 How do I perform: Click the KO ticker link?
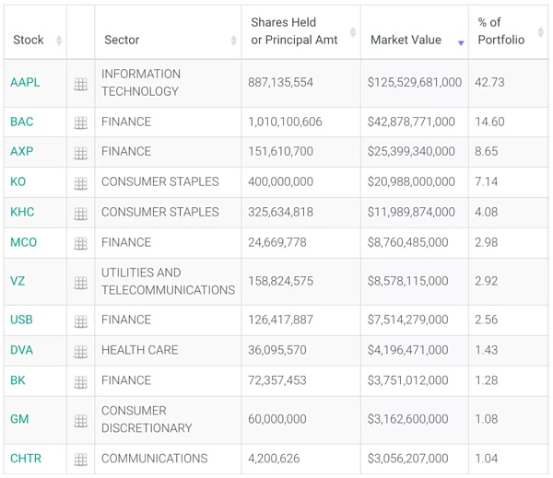[x=18, y=182]
